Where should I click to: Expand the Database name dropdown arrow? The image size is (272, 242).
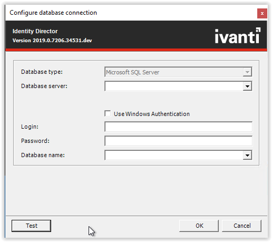point(247,155)
